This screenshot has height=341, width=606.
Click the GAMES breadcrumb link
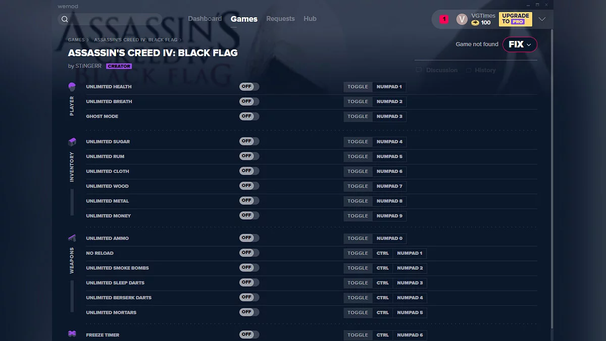[77, 39]
